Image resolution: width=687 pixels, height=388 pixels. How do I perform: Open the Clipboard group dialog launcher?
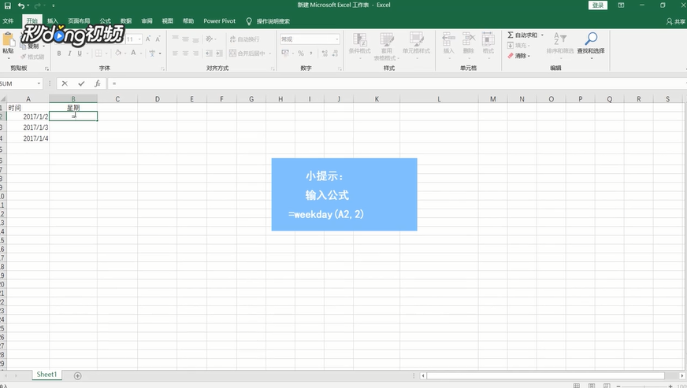point(47,68)
